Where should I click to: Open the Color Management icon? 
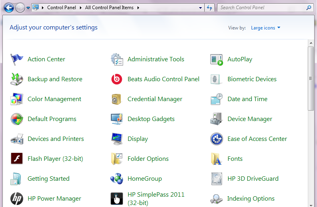(x=16, y=99)
